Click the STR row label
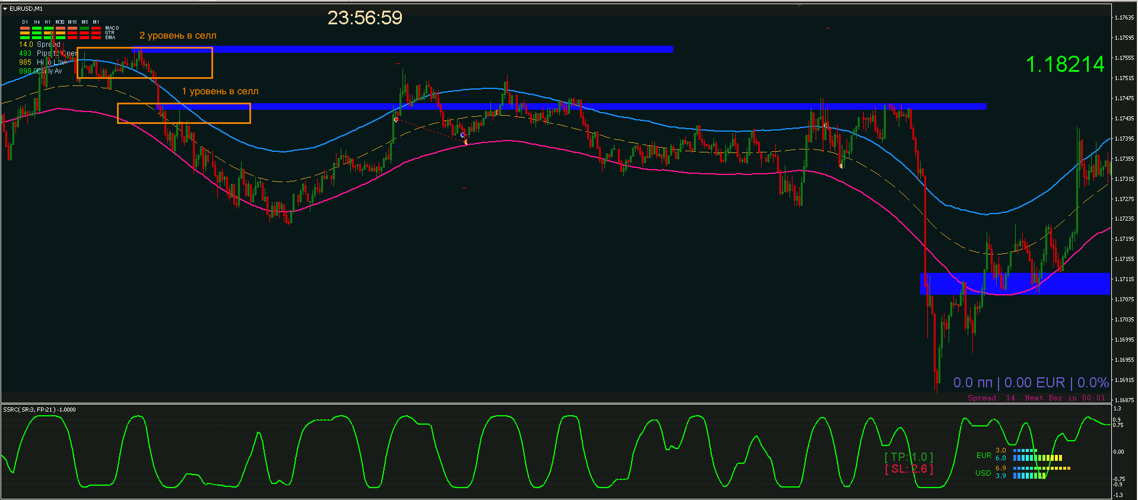1138x500 pixels. coord(110,33)
